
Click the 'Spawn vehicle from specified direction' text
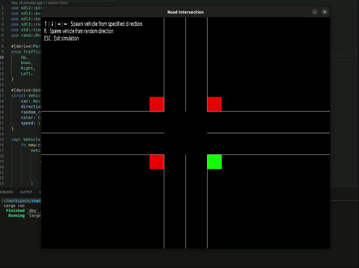tap(106, 24)
